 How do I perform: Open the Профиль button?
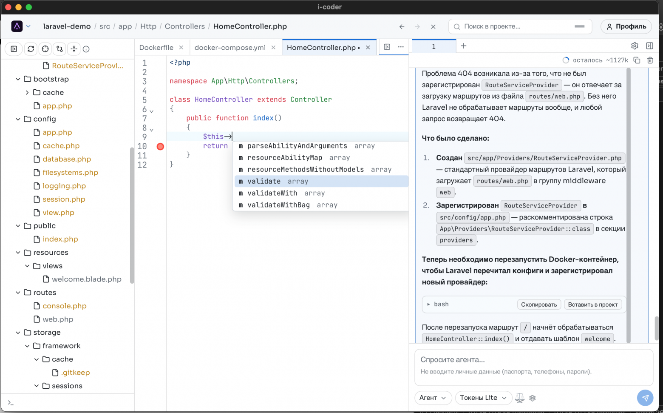[x=626, y=26]
